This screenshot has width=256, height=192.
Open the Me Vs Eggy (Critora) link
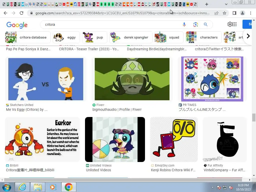26,109
